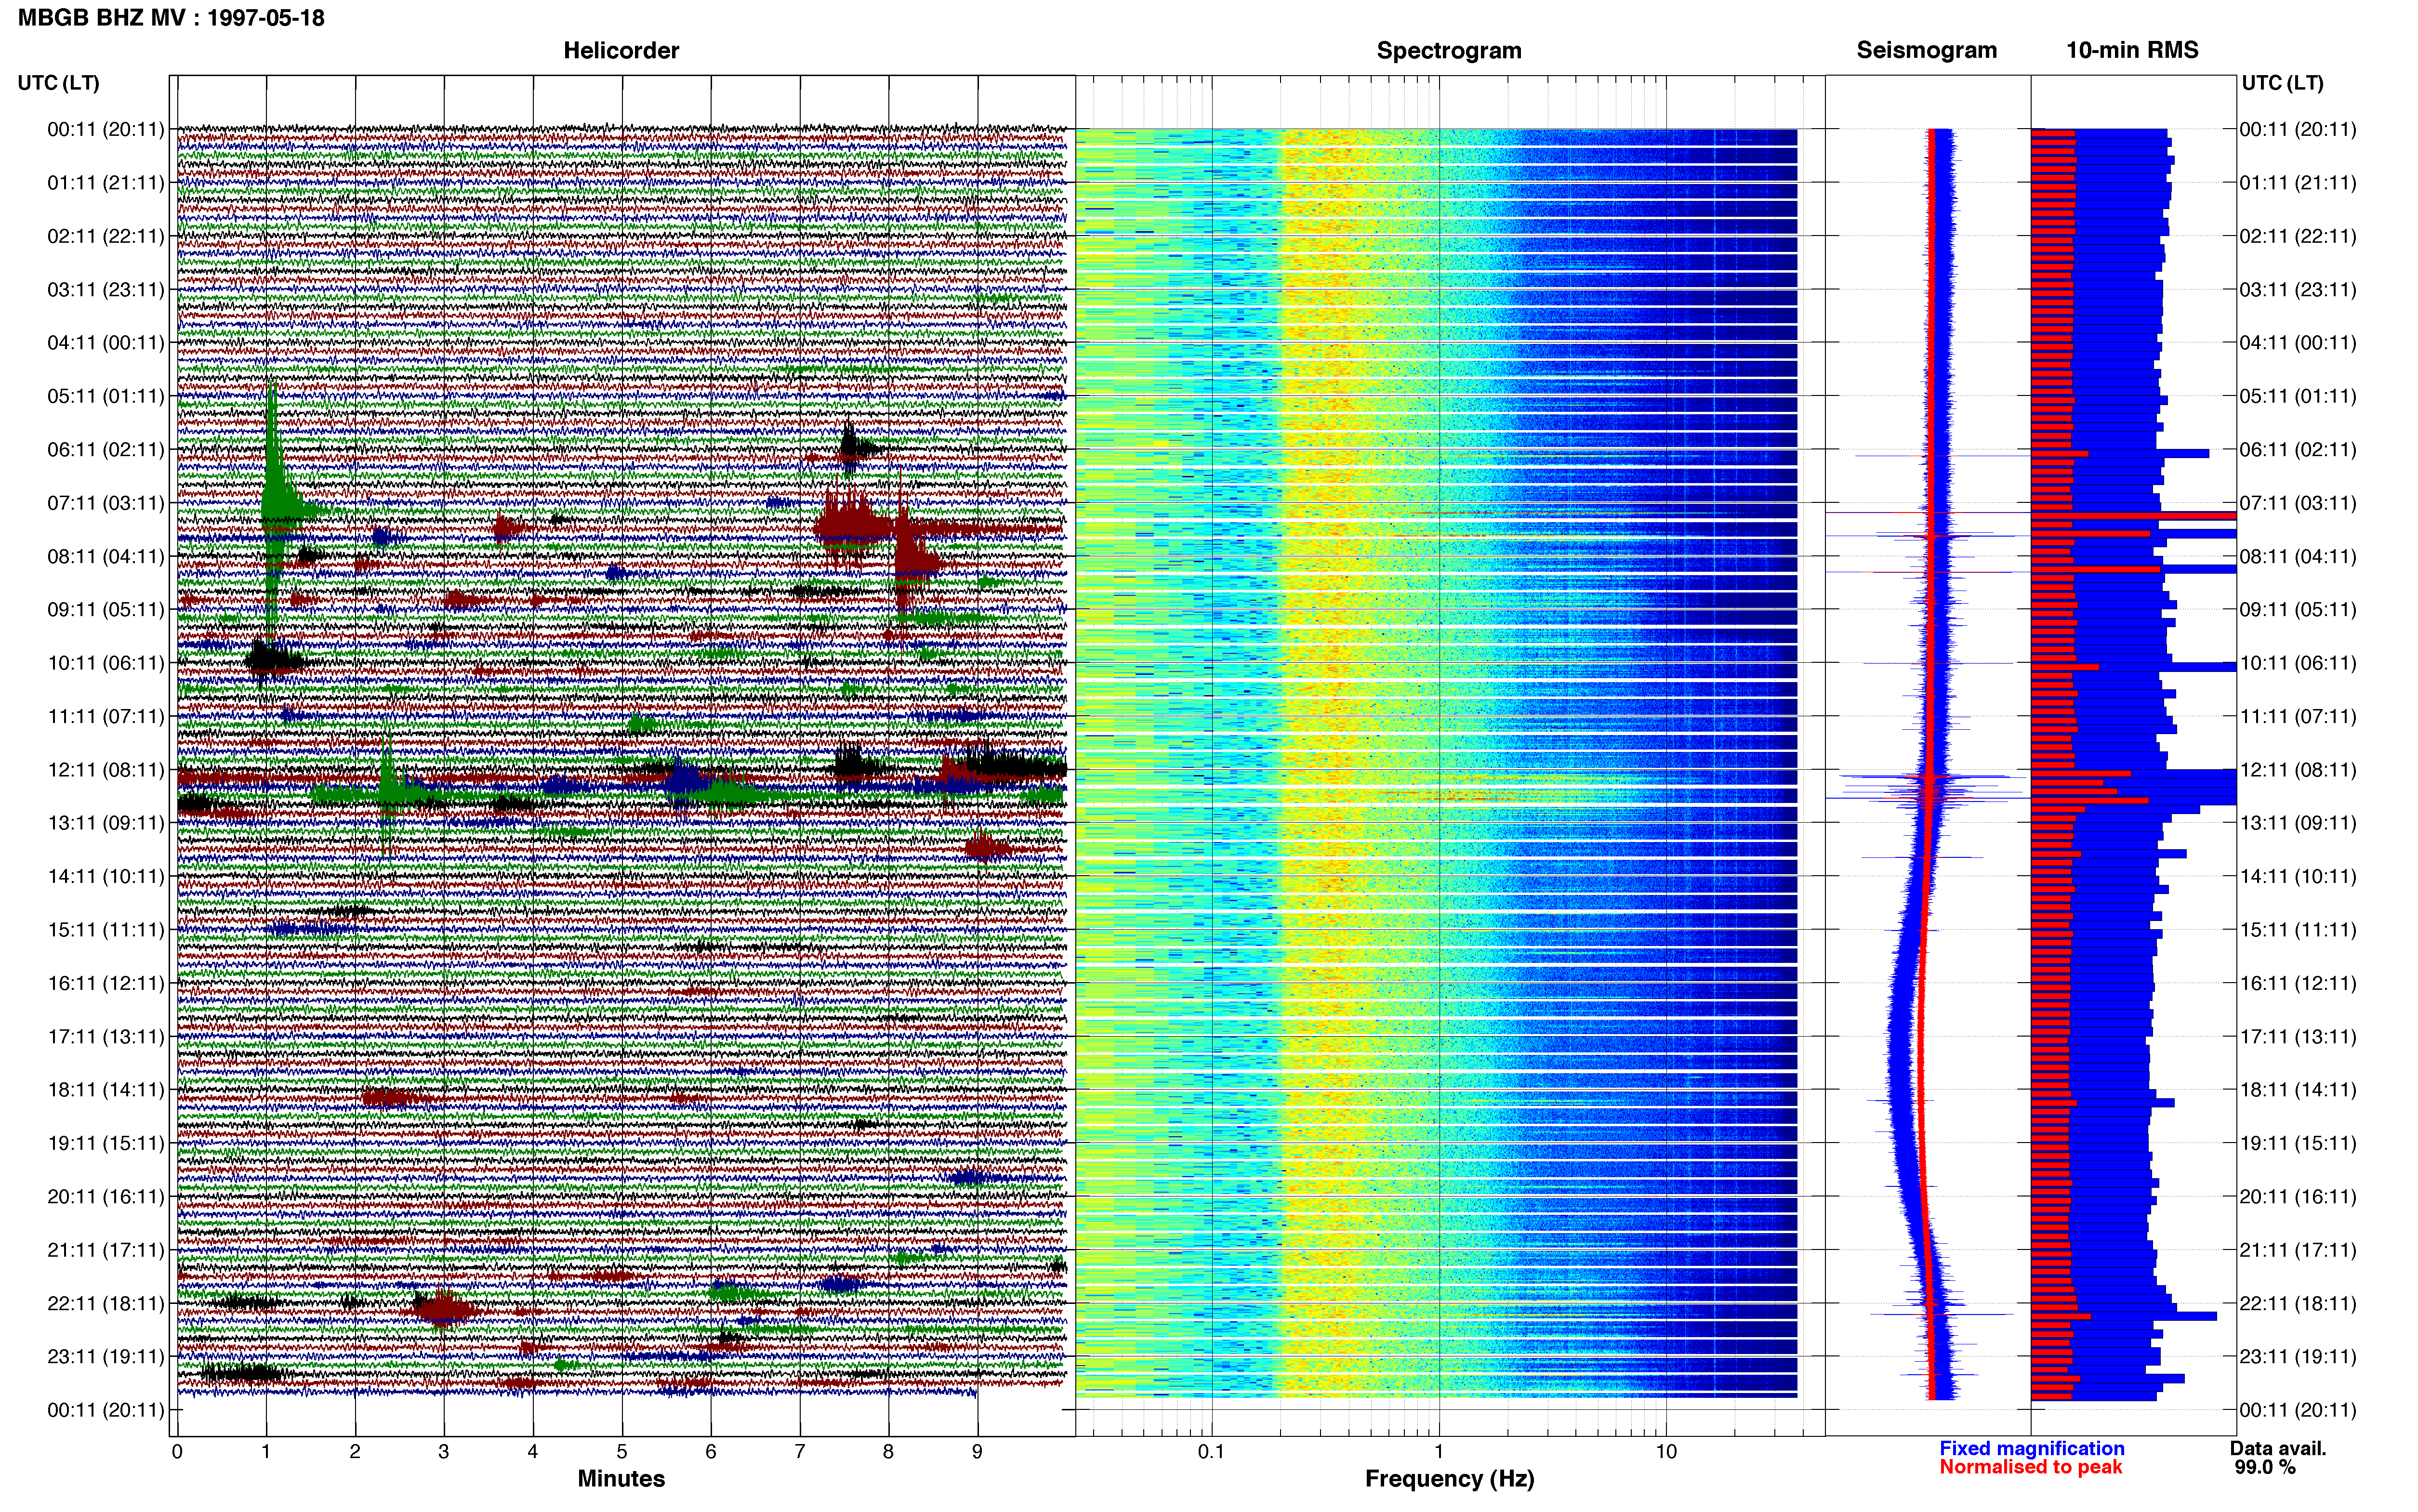
Task: Click the left time label '10:11 (06:11)'
Action: pyautogui.click(x=106, y=663)
